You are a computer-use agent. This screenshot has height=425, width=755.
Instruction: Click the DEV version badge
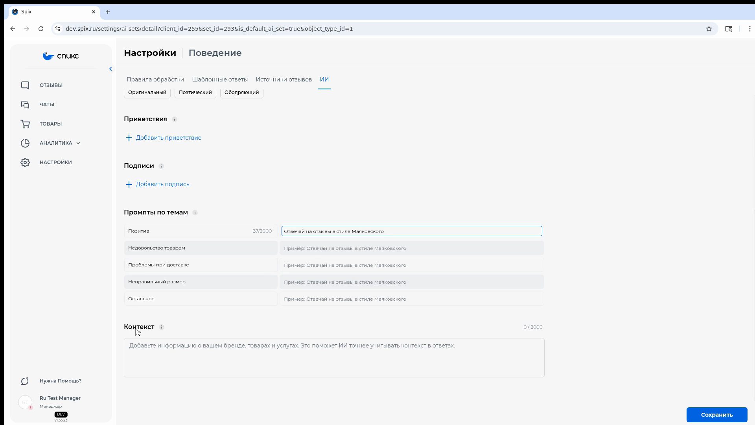(61, 414)
